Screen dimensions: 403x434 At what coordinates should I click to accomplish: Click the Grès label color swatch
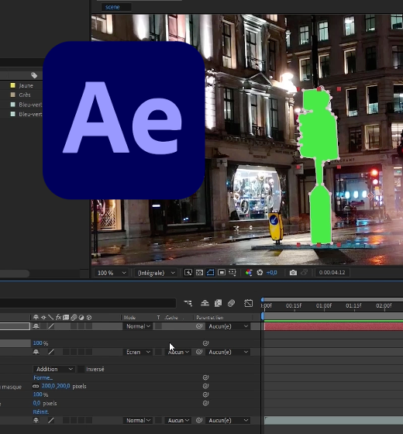click(12, 95)
